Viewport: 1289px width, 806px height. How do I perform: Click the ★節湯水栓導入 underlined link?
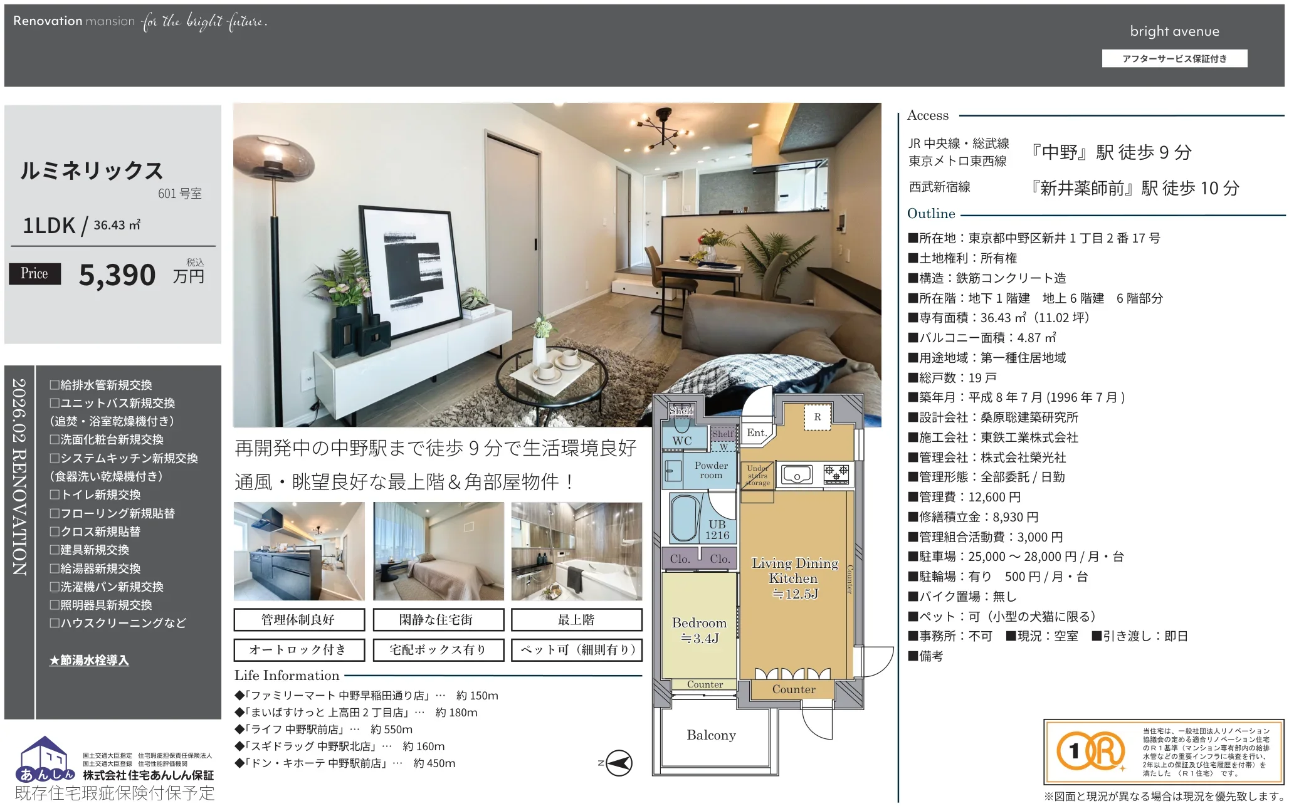click(89, 660)
